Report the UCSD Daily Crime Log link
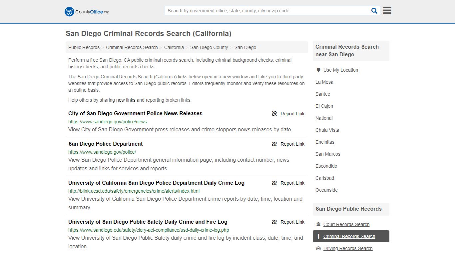 (292, 183)
